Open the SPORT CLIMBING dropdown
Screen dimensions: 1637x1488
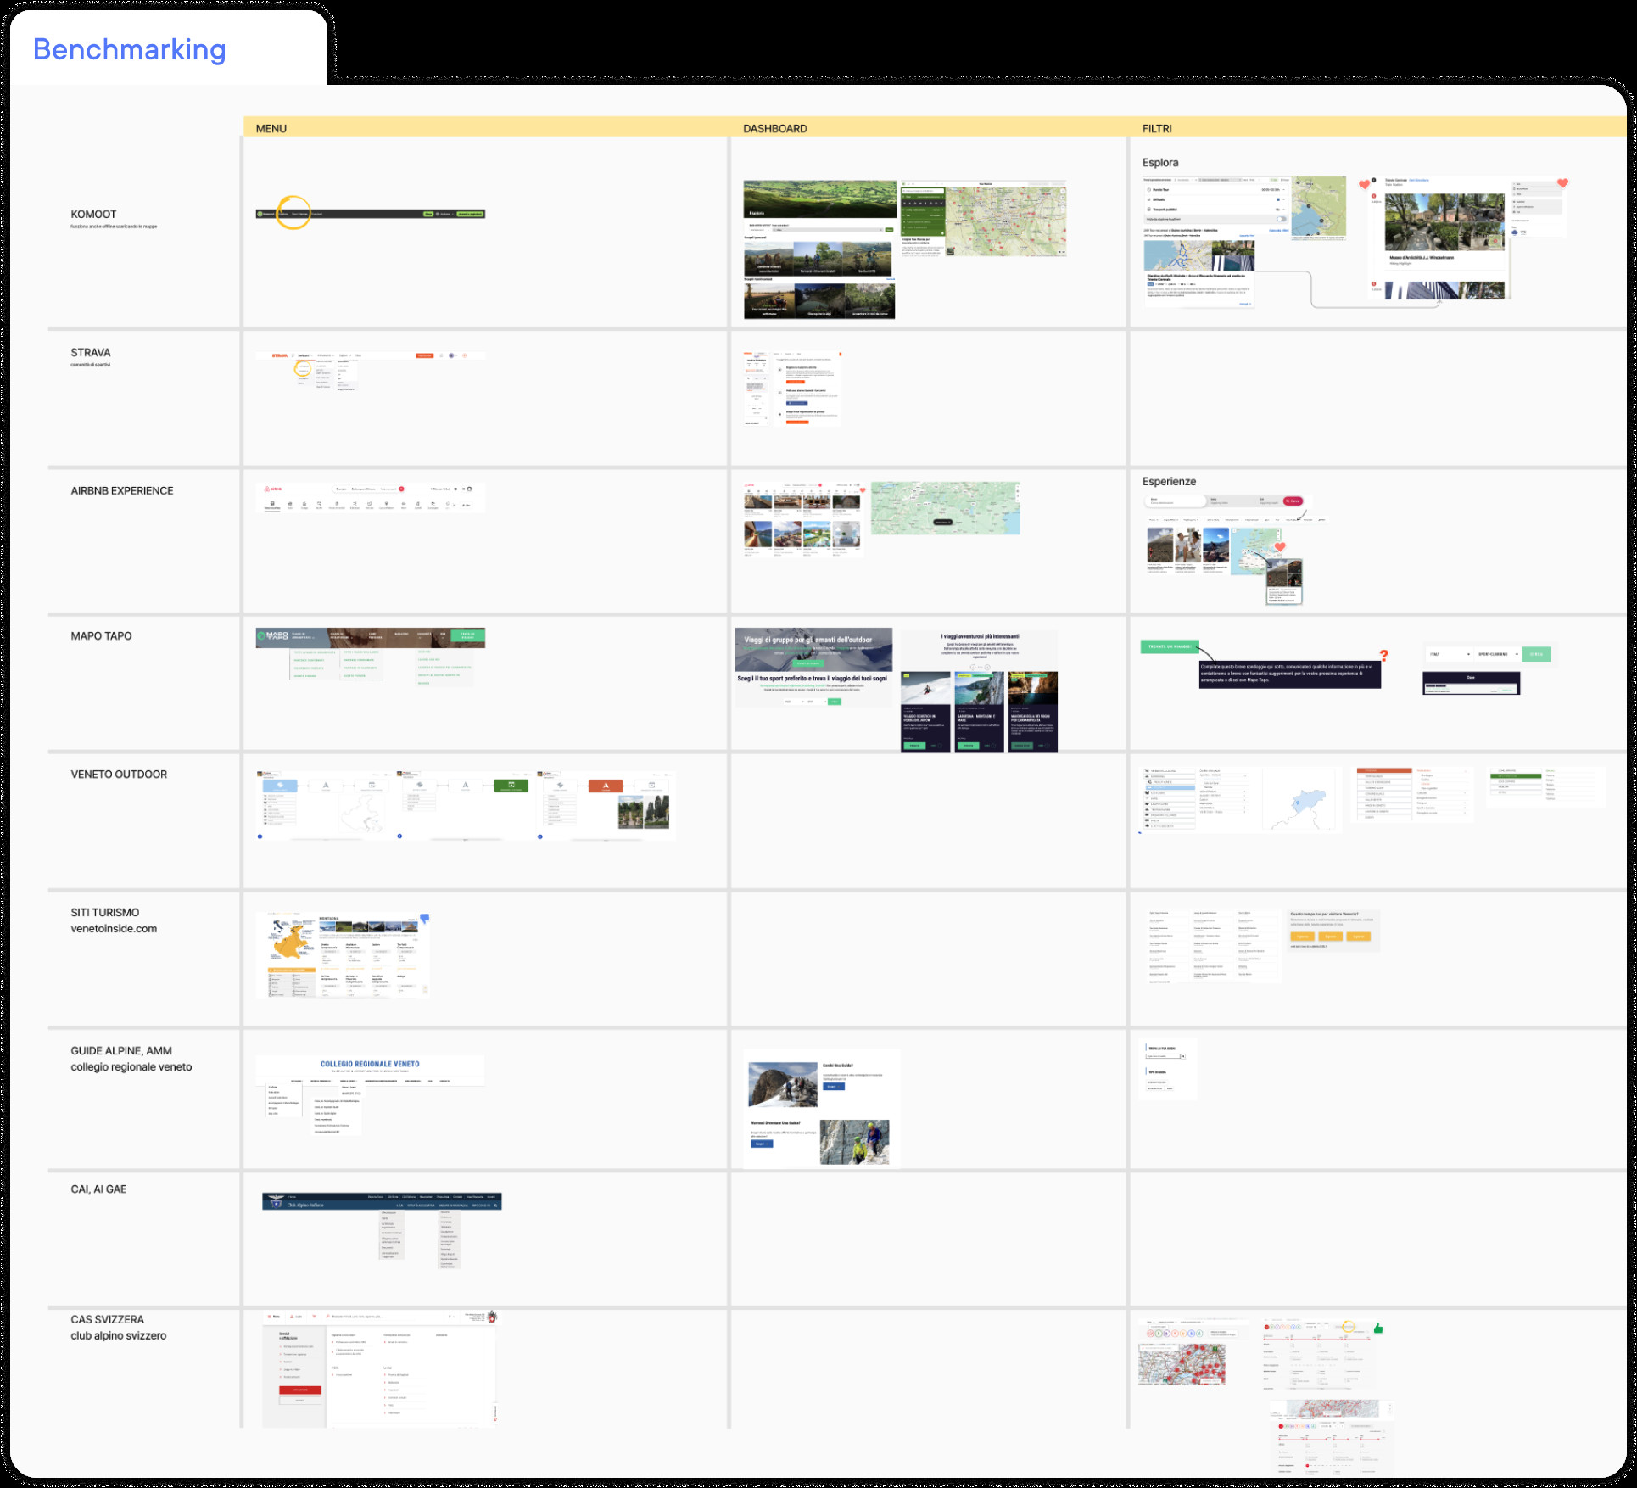click(x=1497, y=654)
